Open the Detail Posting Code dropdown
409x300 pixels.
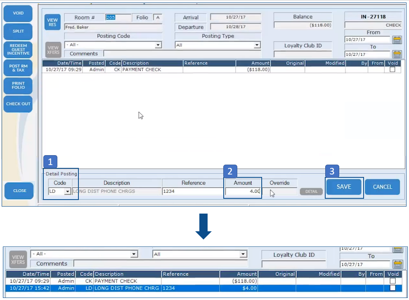click(x=67, y=191)
